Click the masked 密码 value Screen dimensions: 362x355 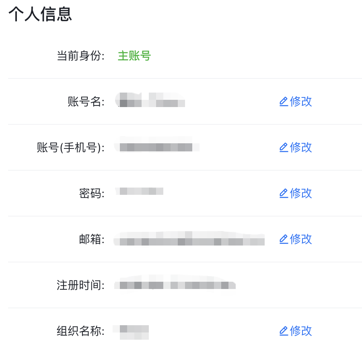[140, 192]
